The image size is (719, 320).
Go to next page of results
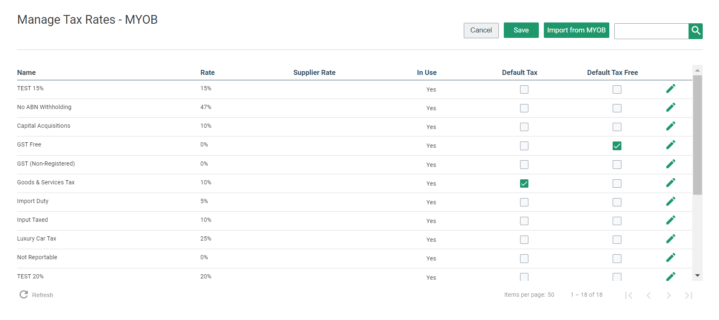coord(669,295)
